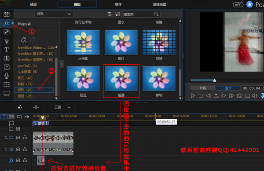Viewport: 264px width, 171px height.
Task: Click the APP button
Action: point(238,5)
